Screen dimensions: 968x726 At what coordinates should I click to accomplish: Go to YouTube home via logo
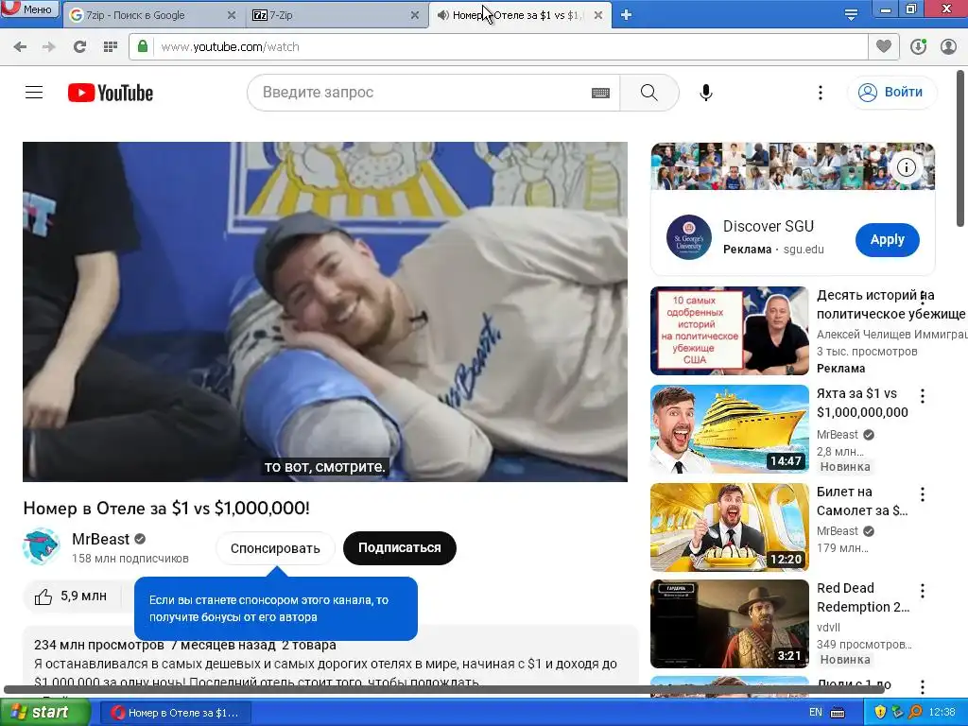111,93
